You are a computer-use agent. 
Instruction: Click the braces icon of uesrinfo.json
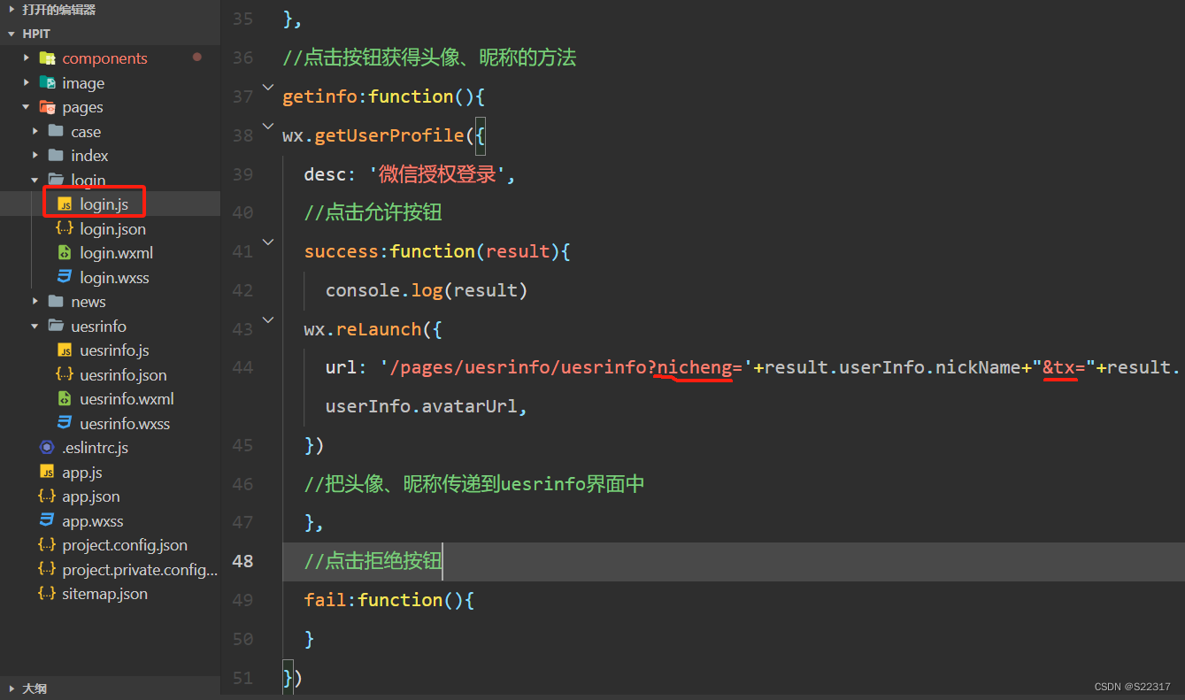point(65,374)
